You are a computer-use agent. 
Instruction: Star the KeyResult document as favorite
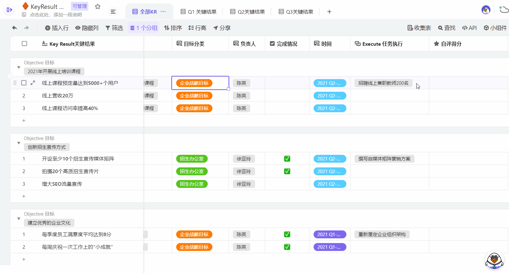[98, 7]
